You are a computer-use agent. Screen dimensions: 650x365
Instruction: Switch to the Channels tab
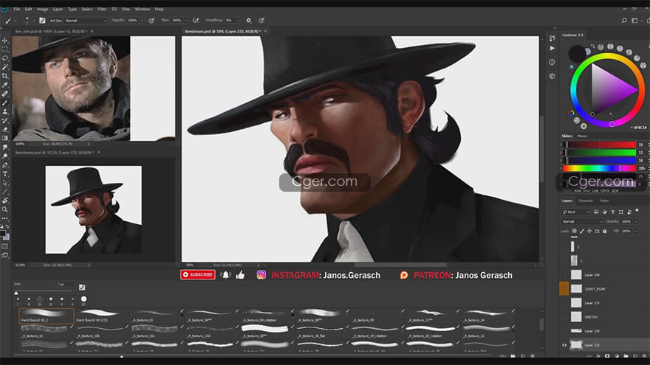[586, 201]
